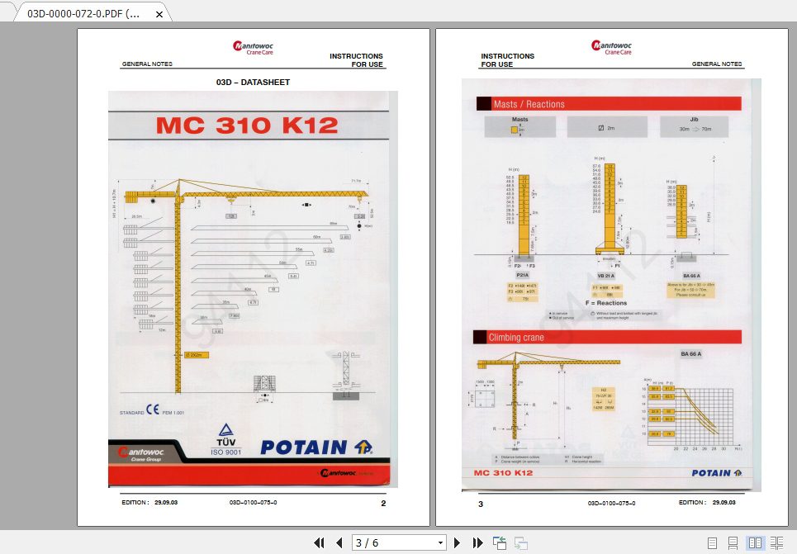Click the Manitowoc Crane Care logo
The width and height of the screenshot is (797, 554).
(x=253, y=47)
